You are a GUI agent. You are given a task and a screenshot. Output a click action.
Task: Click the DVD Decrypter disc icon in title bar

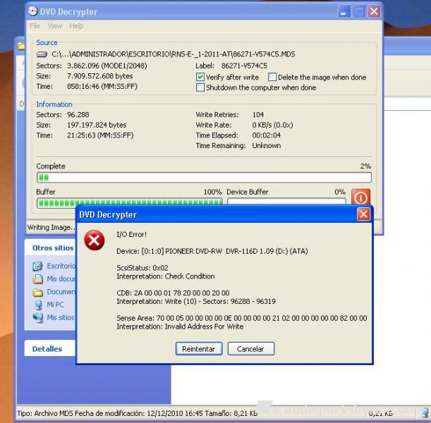(32, 11)
